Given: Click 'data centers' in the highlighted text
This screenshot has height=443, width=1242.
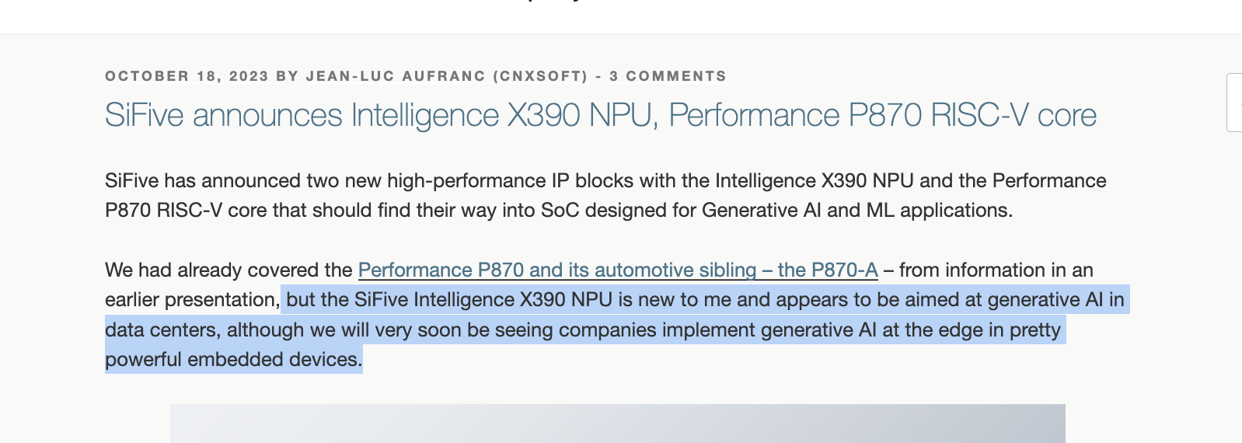Looking at the screenshot, I should tap(162, 330).
